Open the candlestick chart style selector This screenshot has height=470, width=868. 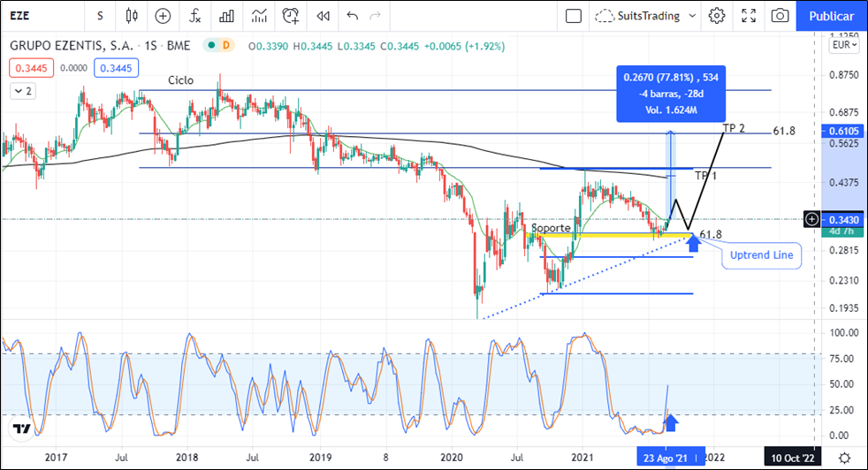132,16
